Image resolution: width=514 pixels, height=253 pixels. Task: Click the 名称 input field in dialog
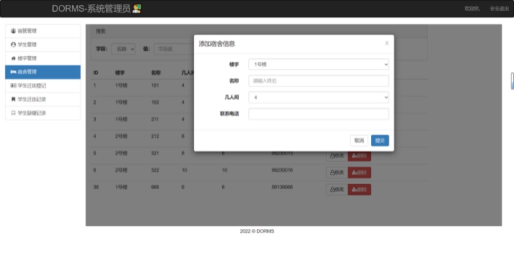click(319, 81)
